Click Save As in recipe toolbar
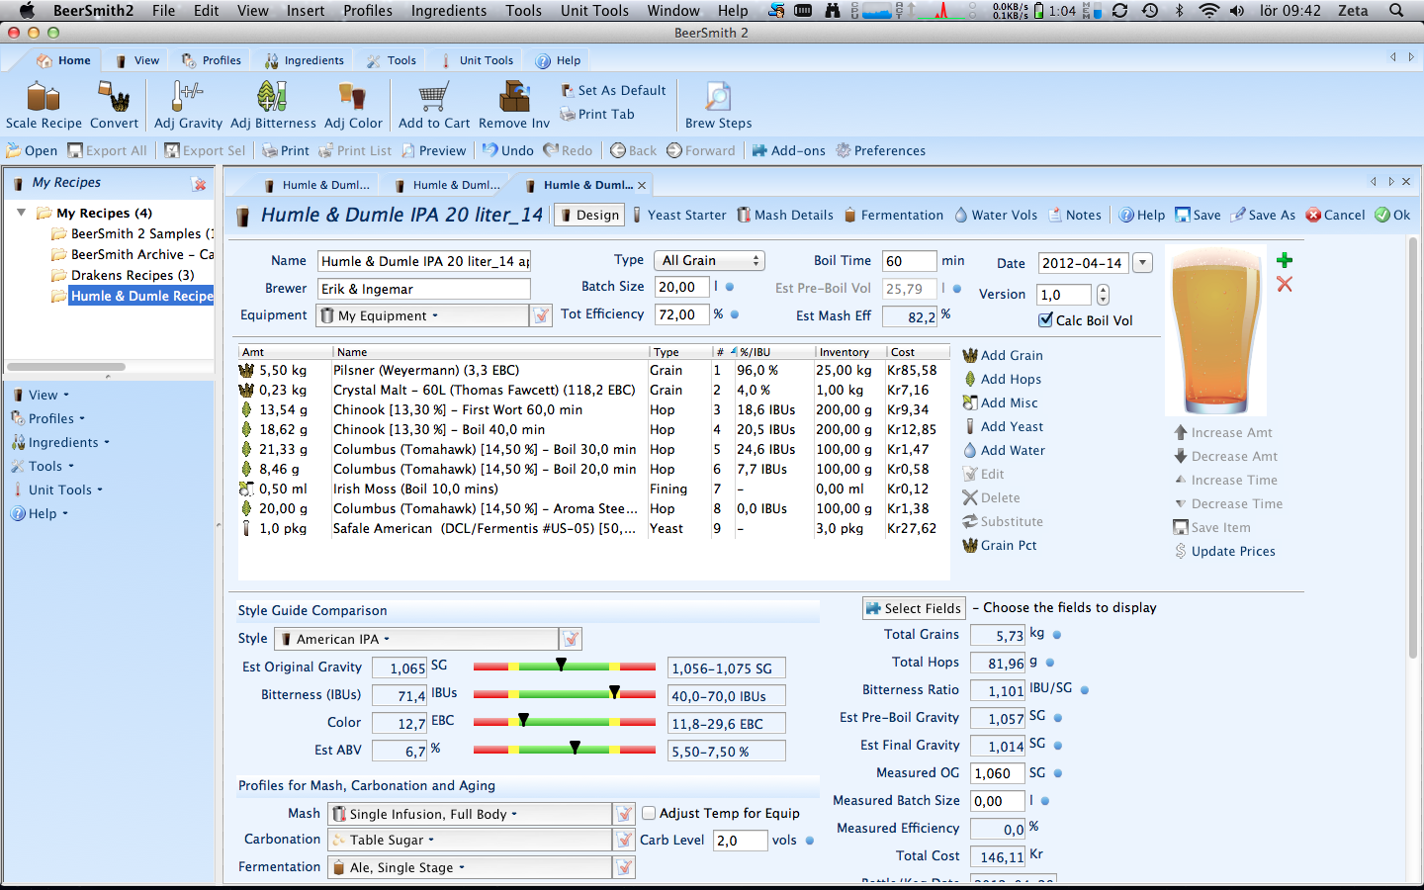Viewport: 1424px width, 890px height. [1263, 215]
